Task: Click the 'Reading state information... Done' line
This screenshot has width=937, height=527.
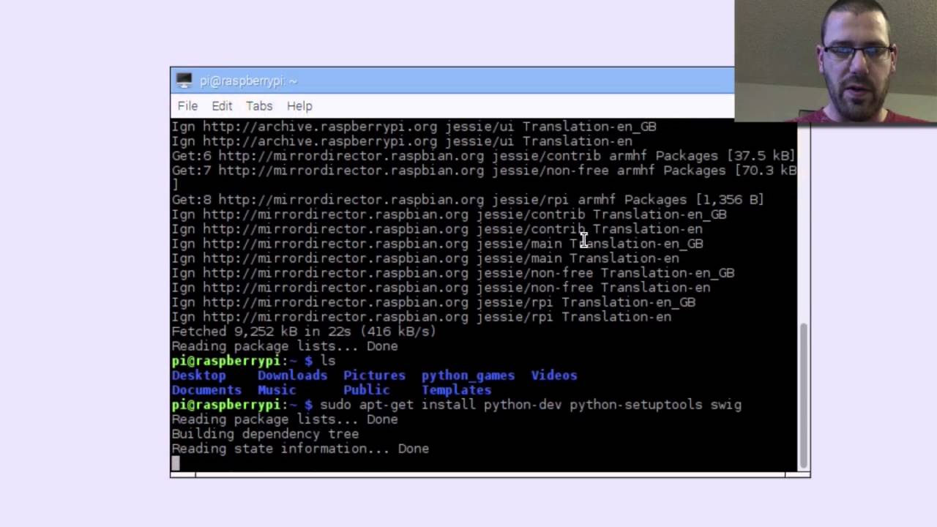Action: pyautogui.click(x=300, y=449)
